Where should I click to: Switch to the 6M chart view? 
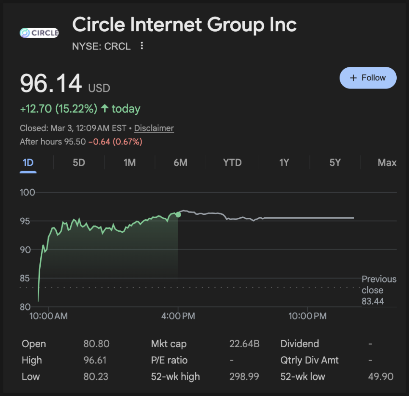[x=180, y=163]
